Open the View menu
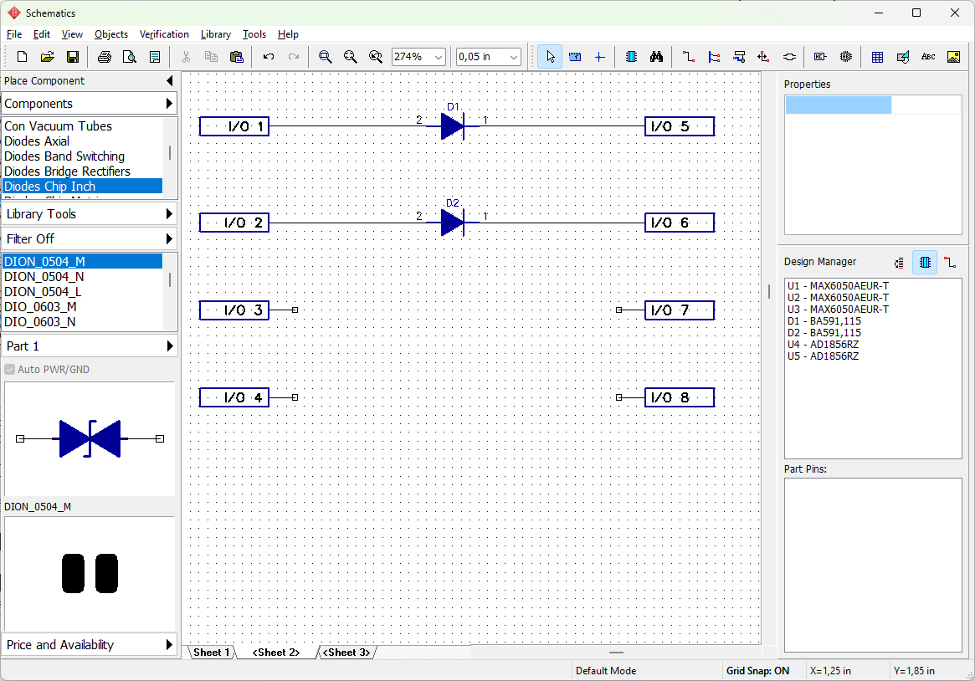The width and height of the screenshot is (975, 681). 71,34
